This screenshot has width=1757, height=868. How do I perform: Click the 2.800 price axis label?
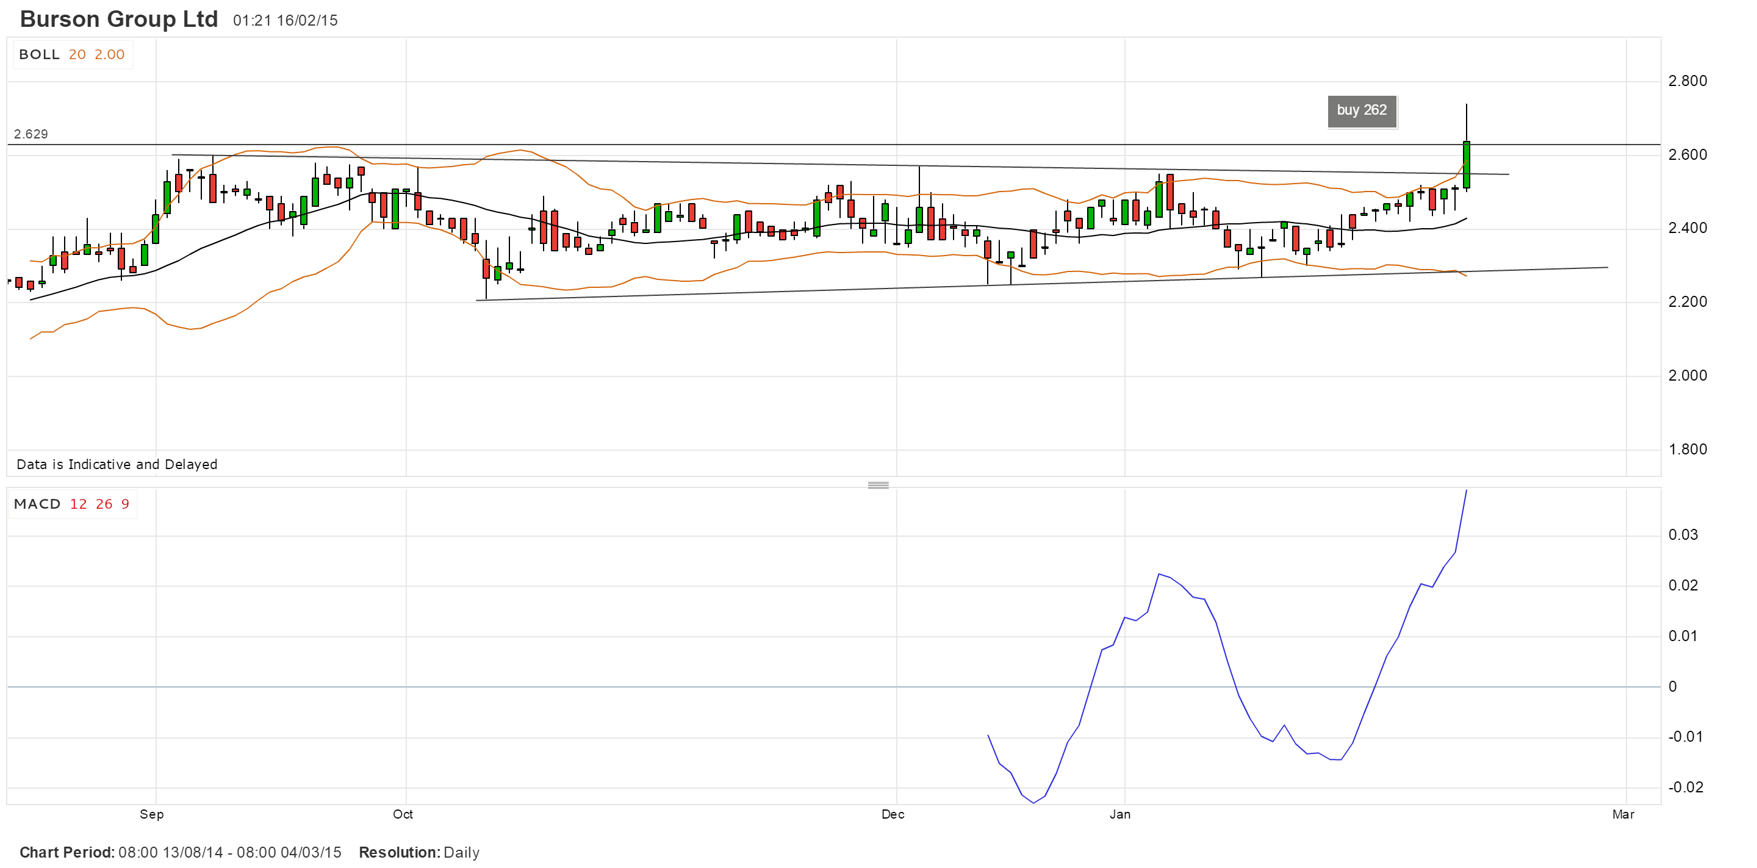pos(1687,81)
